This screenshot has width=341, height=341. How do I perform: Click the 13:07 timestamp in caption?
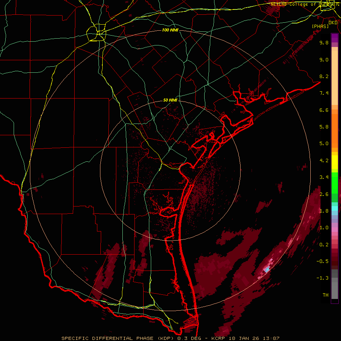pyautogui.click(x=272, y=338)
